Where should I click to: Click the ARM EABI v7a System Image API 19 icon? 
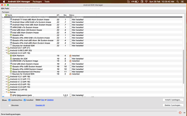click(11, 61)
